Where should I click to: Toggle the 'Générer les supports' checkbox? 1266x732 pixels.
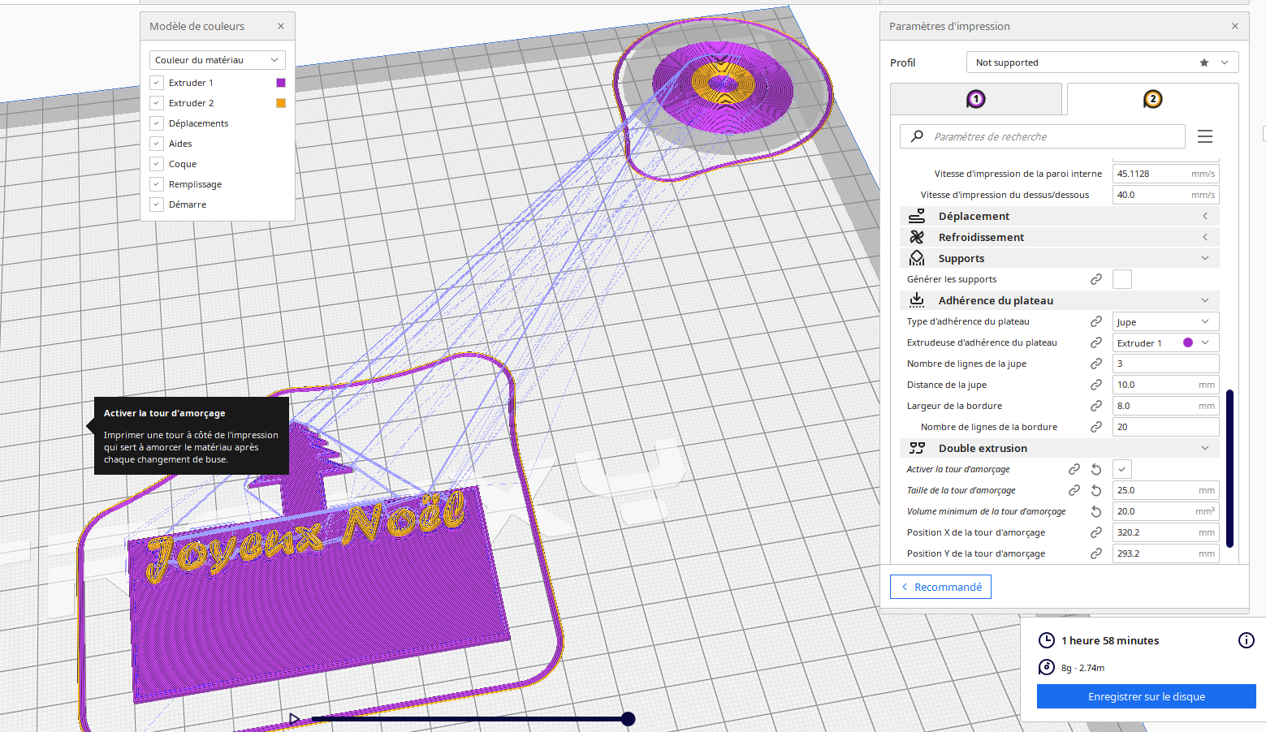point(1122,279)
